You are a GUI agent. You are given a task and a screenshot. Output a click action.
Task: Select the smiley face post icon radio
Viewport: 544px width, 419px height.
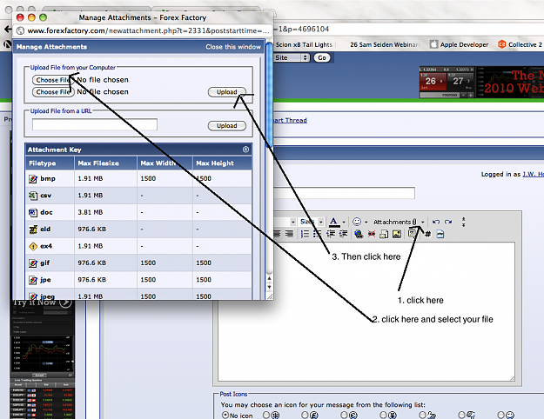pos(500,415)
